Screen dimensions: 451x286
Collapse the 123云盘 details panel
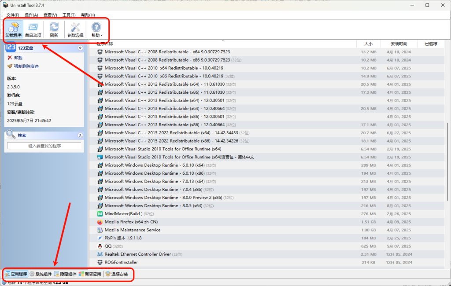click(x=80, y=48)
